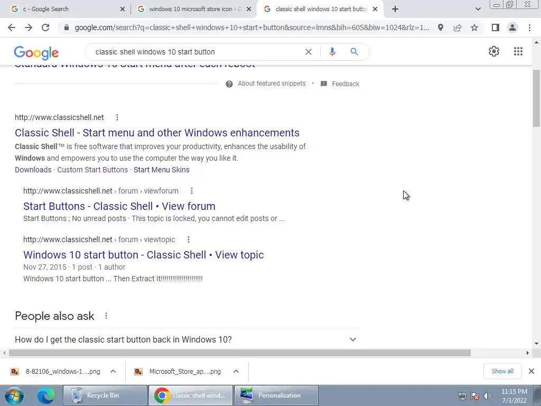This screenshot has width=541, height=406.
Task: Share this page icon
Action: click(x=458, y=27)
